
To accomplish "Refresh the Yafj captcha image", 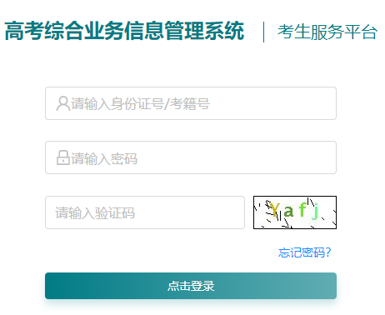I will tap(295, 212).
